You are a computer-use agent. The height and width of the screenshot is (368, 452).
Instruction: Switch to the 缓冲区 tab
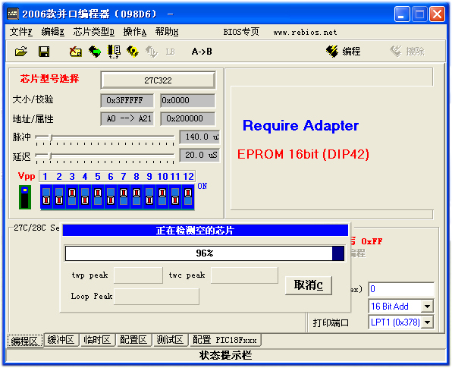click(x=61, y=340)
